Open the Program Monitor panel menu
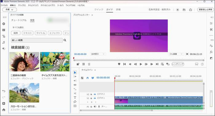215x116 pixels. point(92,15)
